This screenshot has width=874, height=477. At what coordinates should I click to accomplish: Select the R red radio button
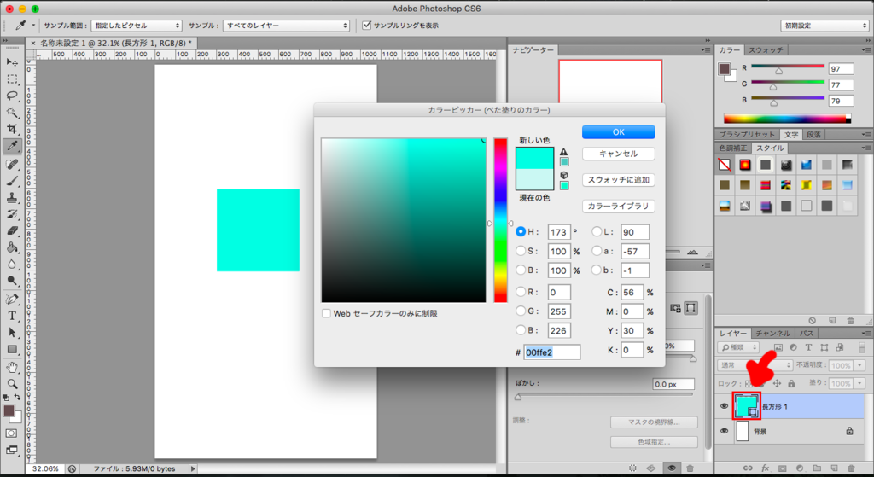pyautogui.click(x=521, y=292)
